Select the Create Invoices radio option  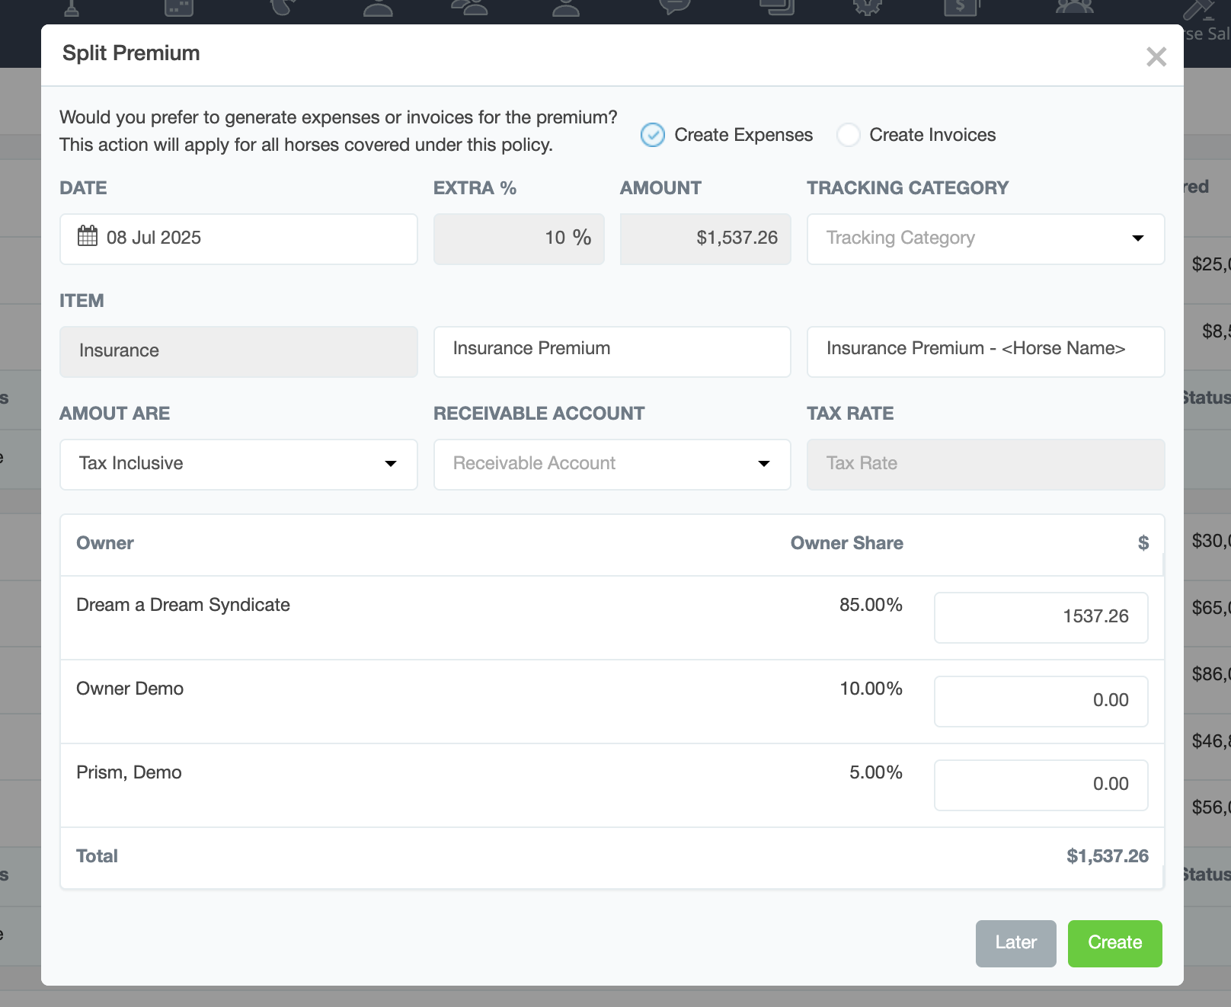[x=848, y=135]
